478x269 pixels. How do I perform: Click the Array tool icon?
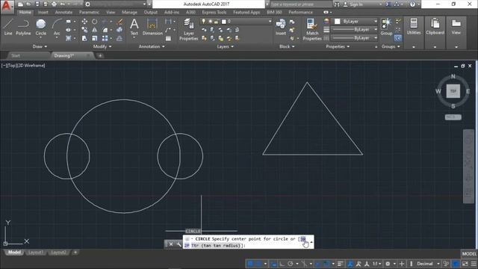(x=105, y=38)
